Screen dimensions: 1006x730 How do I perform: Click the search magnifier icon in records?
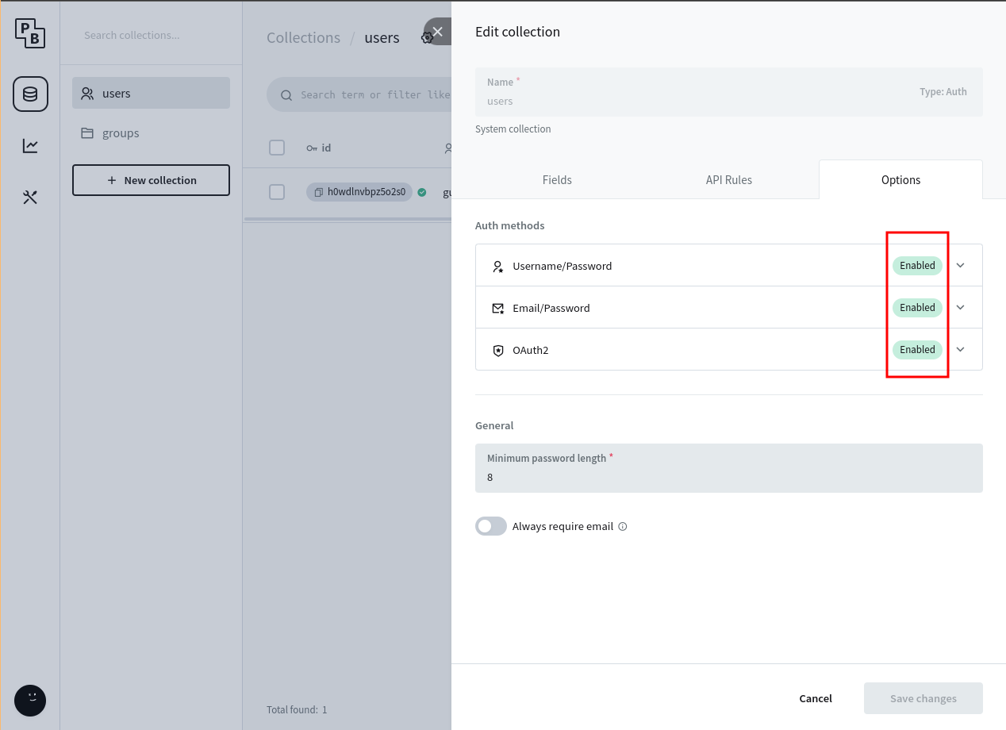(286, 95)
